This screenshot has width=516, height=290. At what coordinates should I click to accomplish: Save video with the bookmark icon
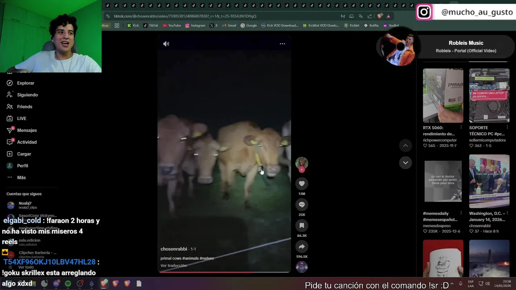tap(302, 226)
